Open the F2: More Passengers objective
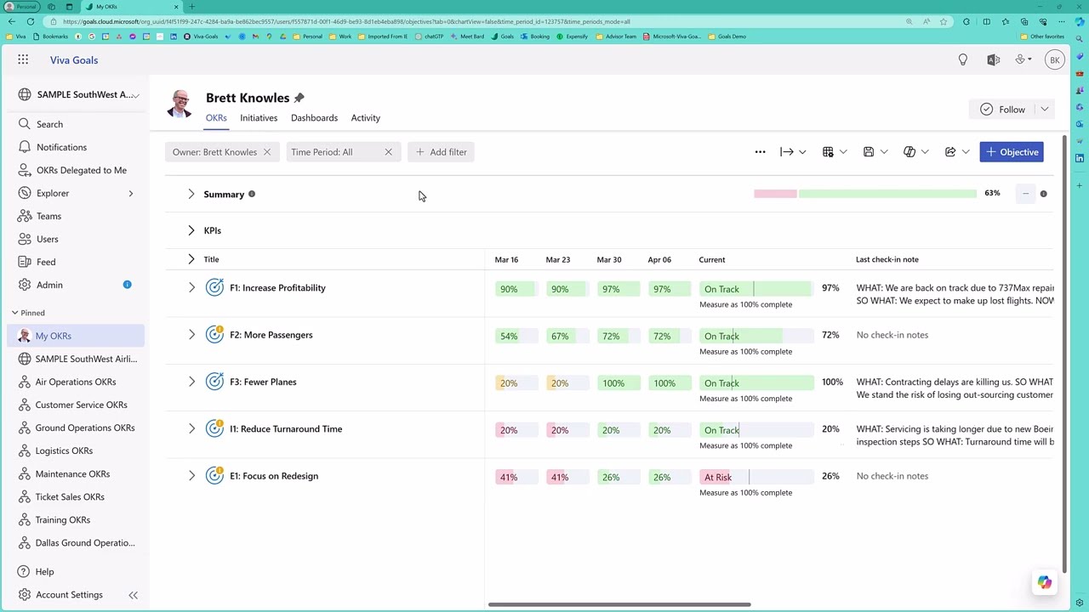 pyautogui.click(x=271, y=335)
